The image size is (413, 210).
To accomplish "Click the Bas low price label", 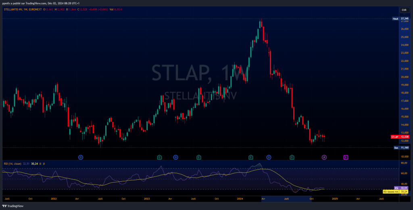I will coord(401,148).
